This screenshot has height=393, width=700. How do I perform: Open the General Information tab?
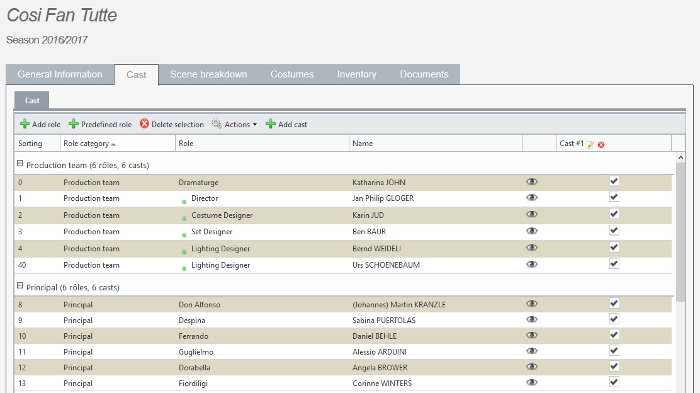tap(60, 74)
